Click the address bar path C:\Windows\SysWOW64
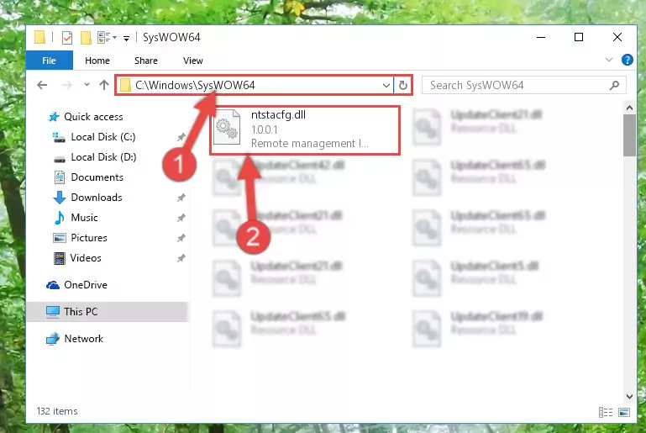This screenshot has width=646, height=433. [x=195, y=86]
